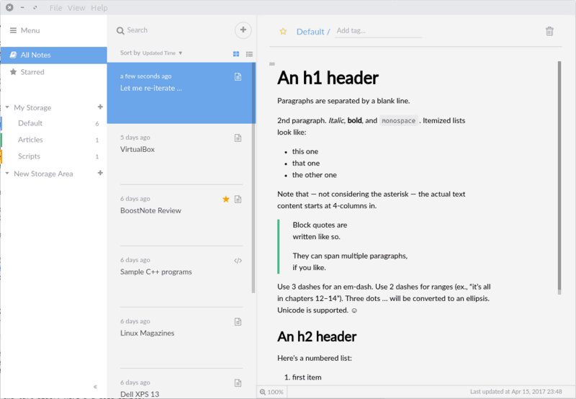Open the Scripts folder
The image size is (576, 399).
coord(53,156)
